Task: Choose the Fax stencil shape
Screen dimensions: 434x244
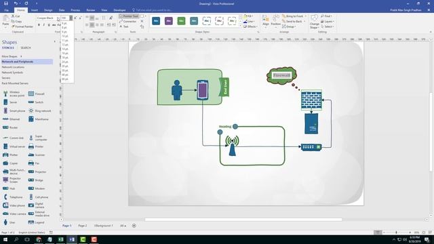Action: 34,163
